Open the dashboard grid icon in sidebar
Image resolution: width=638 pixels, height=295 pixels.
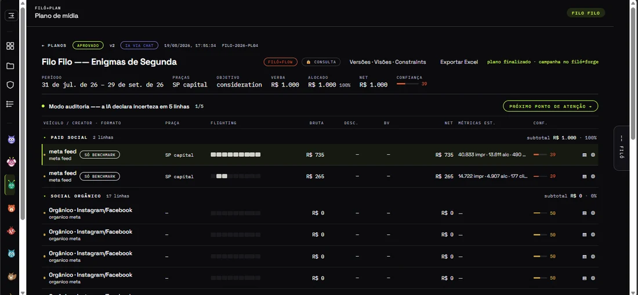pos(10,46)
